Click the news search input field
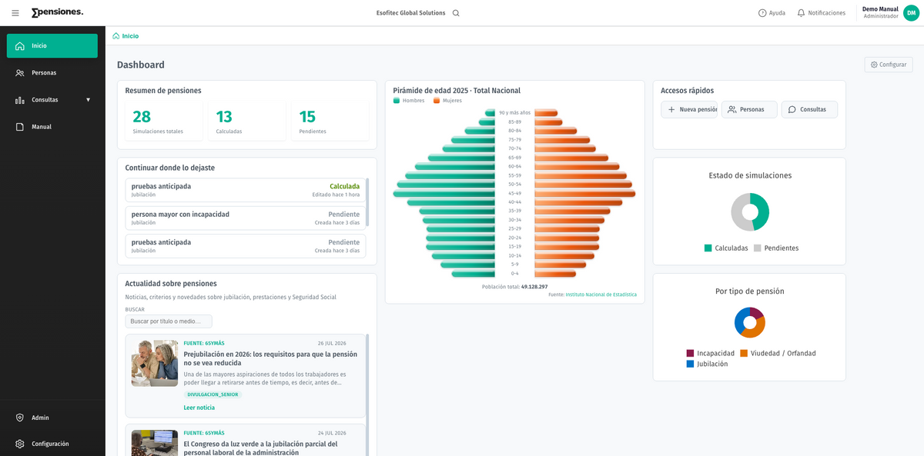 point(169,321)
